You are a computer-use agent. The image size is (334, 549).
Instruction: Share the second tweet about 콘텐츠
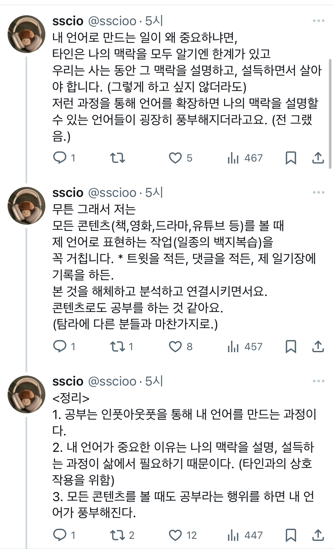coord(318,346)
